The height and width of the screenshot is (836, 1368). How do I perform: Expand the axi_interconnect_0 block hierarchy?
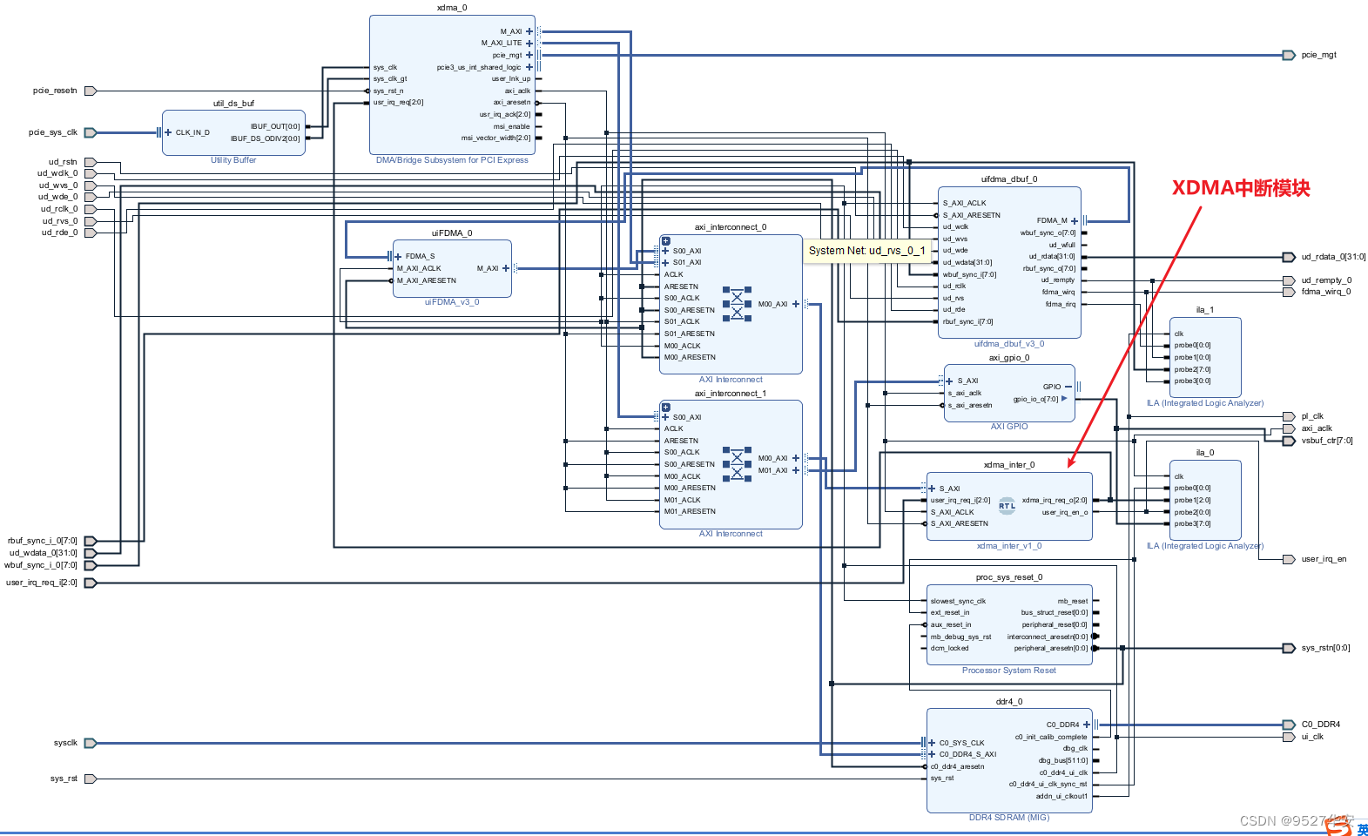666,241
